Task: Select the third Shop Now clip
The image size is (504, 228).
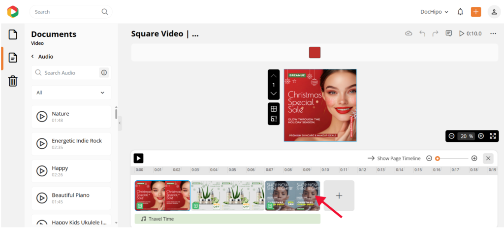Action: coord(292,195)
